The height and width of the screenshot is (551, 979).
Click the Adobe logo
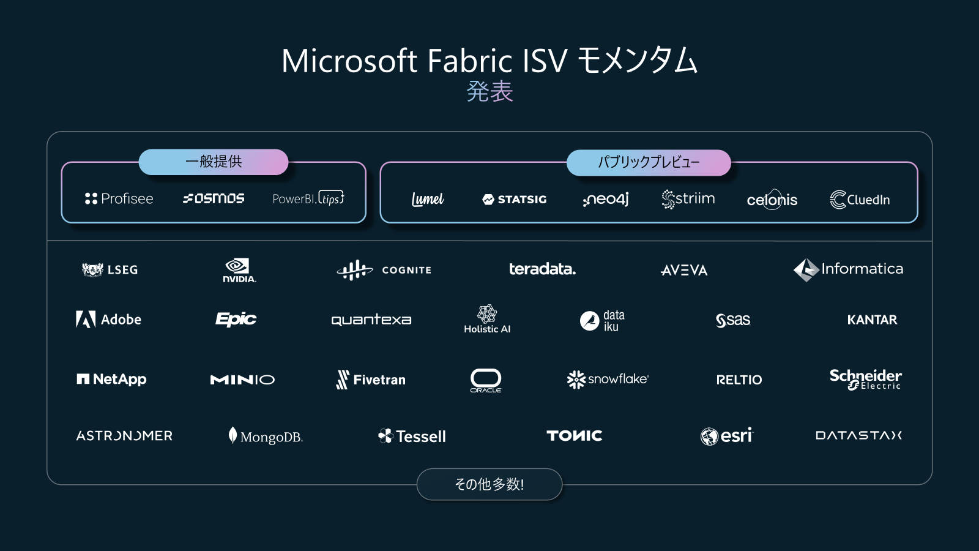point(109,319)
